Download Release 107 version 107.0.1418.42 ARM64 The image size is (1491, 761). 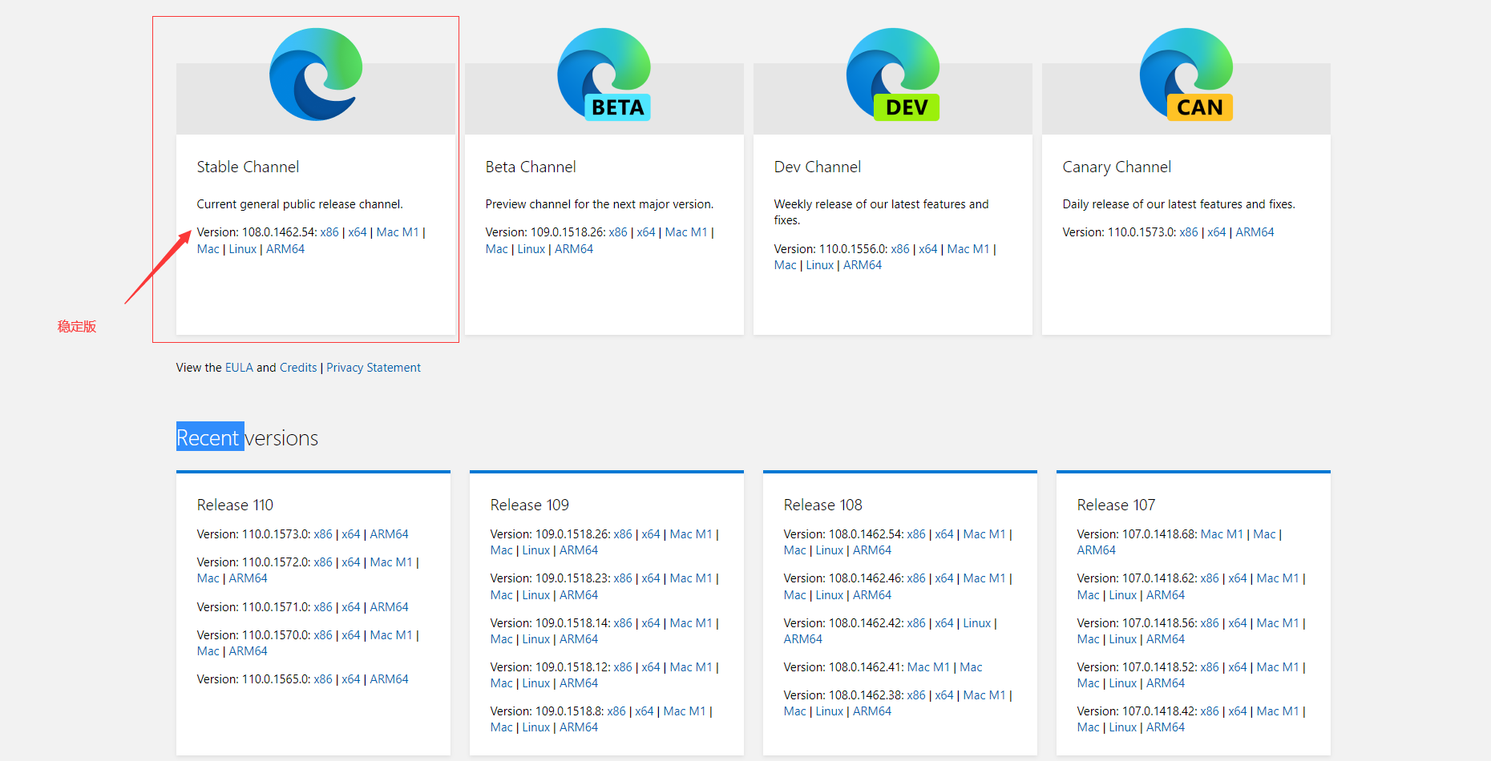click(1166, 727)
